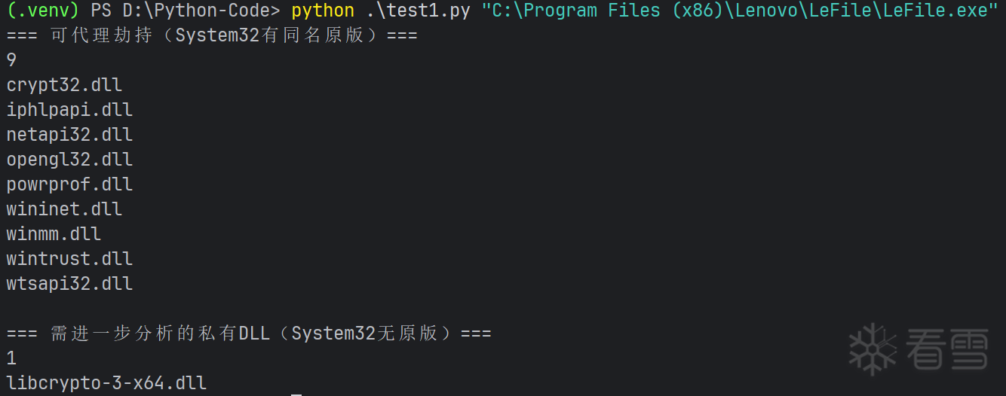Click the count number 9
1006x396 pixels.
coord(11,60)
